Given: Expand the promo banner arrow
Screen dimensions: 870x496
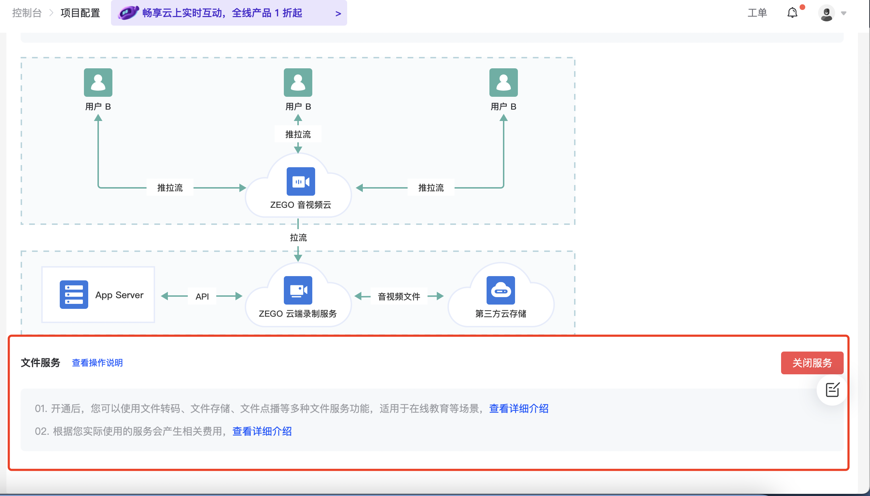Looking at the screenshot, I should click(x=338, y=14).
